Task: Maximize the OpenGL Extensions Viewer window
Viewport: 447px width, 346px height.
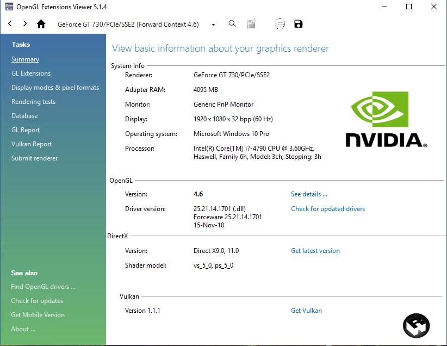Action: pos(409,7)
